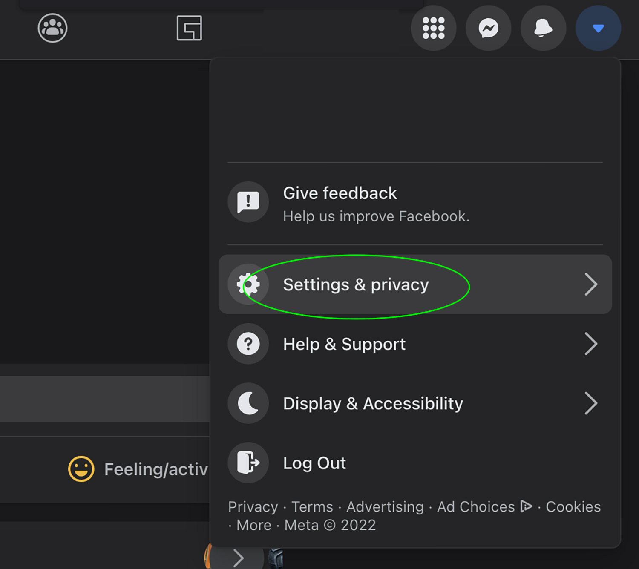Open the Groups icon in top navigation
The height and width of the screenshot is (569, 639).
pyautogui.click(x=52, y=28)
